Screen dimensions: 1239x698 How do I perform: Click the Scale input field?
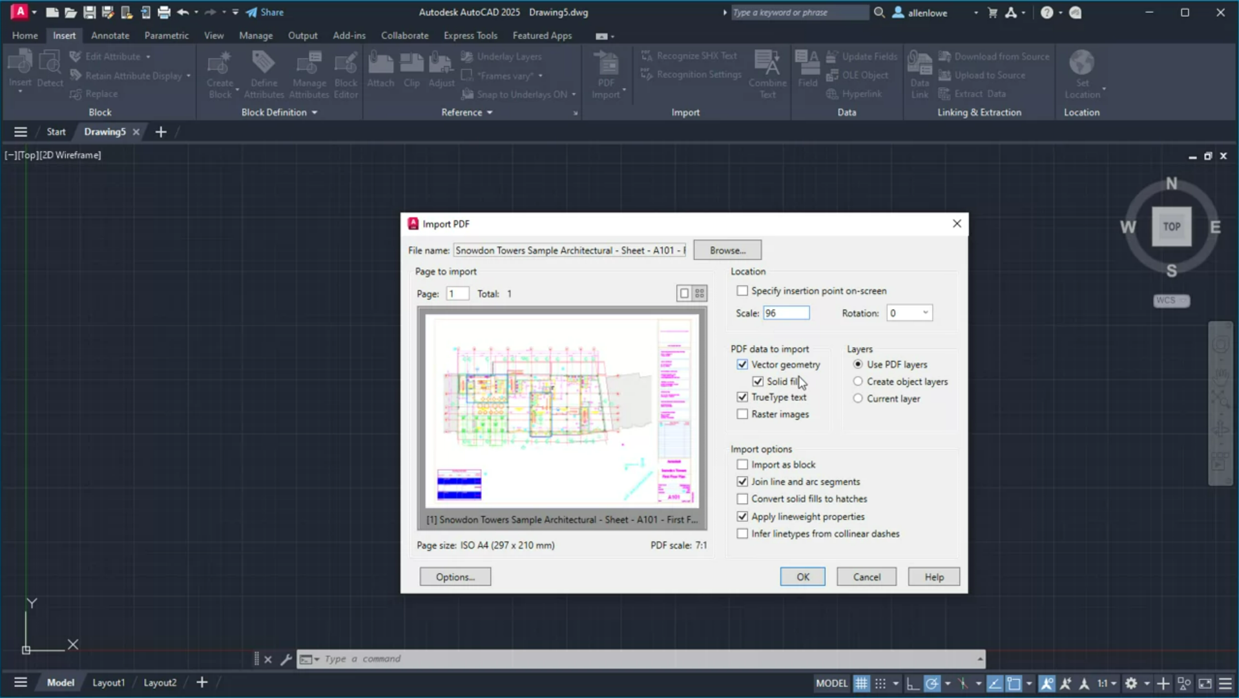[x=786, y=313]
